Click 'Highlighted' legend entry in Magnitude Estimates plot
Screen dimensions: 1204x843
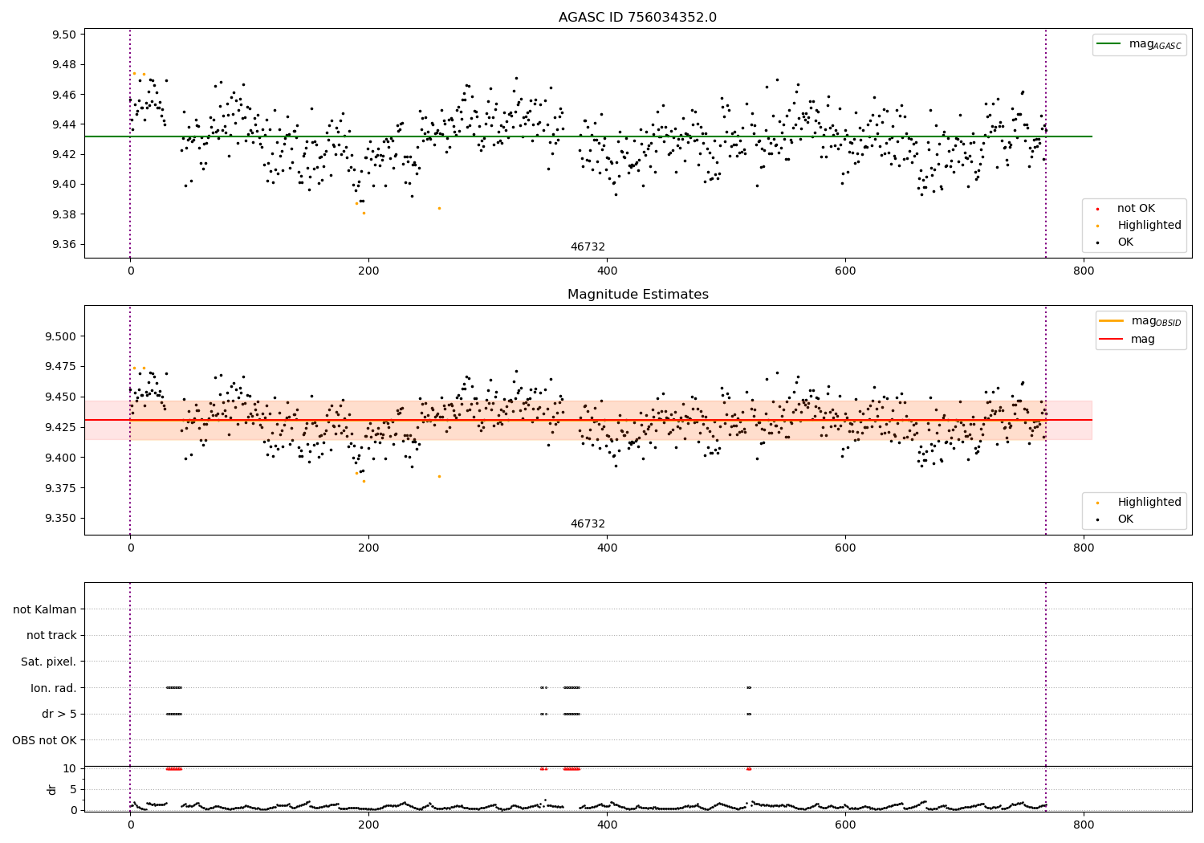tap(1149, 503)
